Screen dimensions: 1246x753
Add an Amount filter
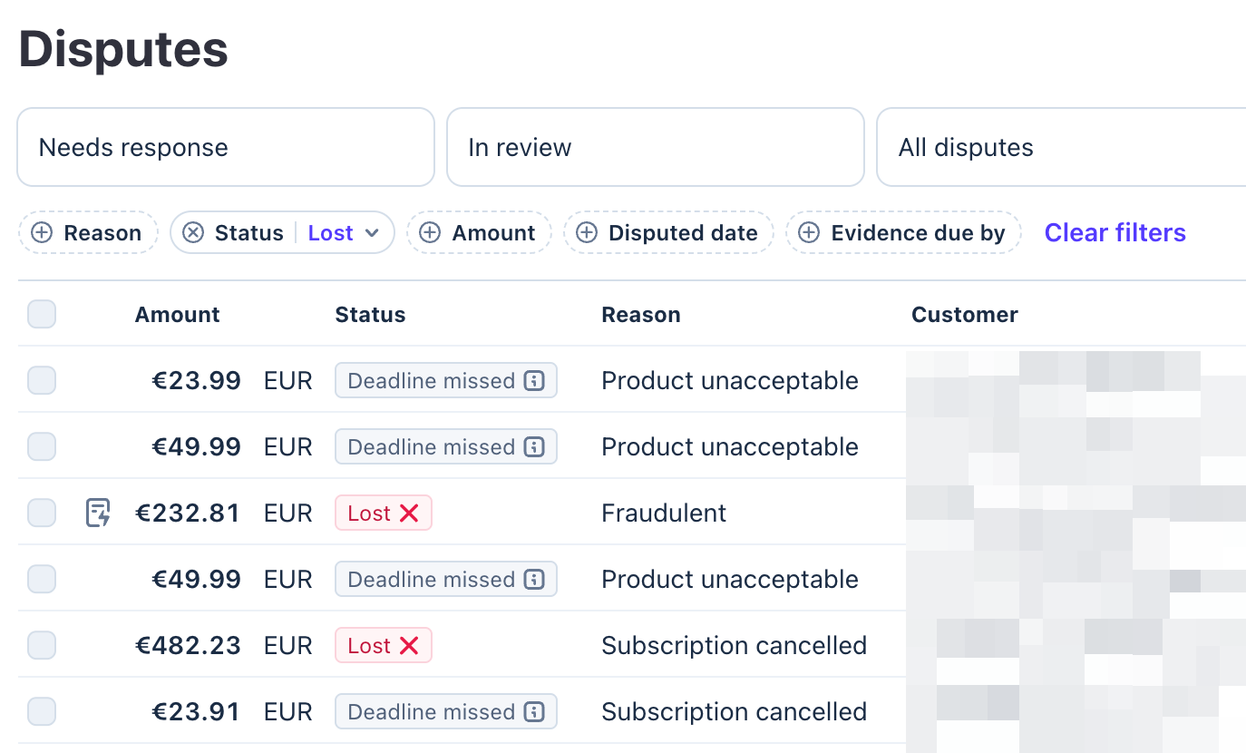coord(479,233)
